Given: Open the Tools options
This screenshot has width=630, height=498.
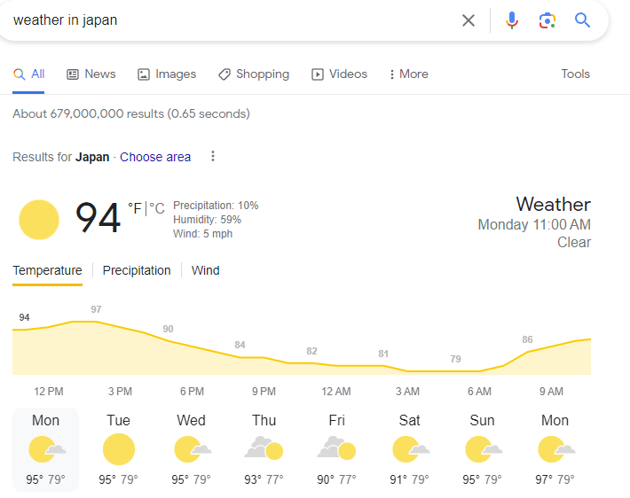Looking at the screenshot, I should (x=575, y=74).
